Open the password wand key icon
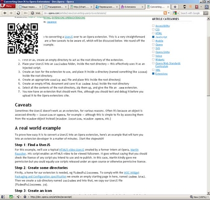210x200 pixels. [25, 13]
